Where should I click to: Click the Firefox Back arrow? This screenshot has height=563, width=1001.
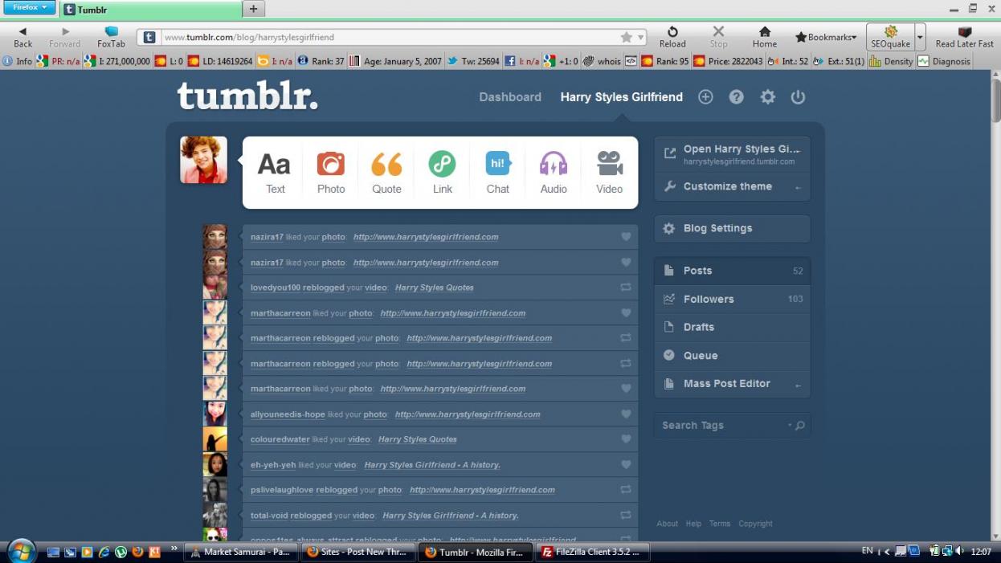pos(23,37)
